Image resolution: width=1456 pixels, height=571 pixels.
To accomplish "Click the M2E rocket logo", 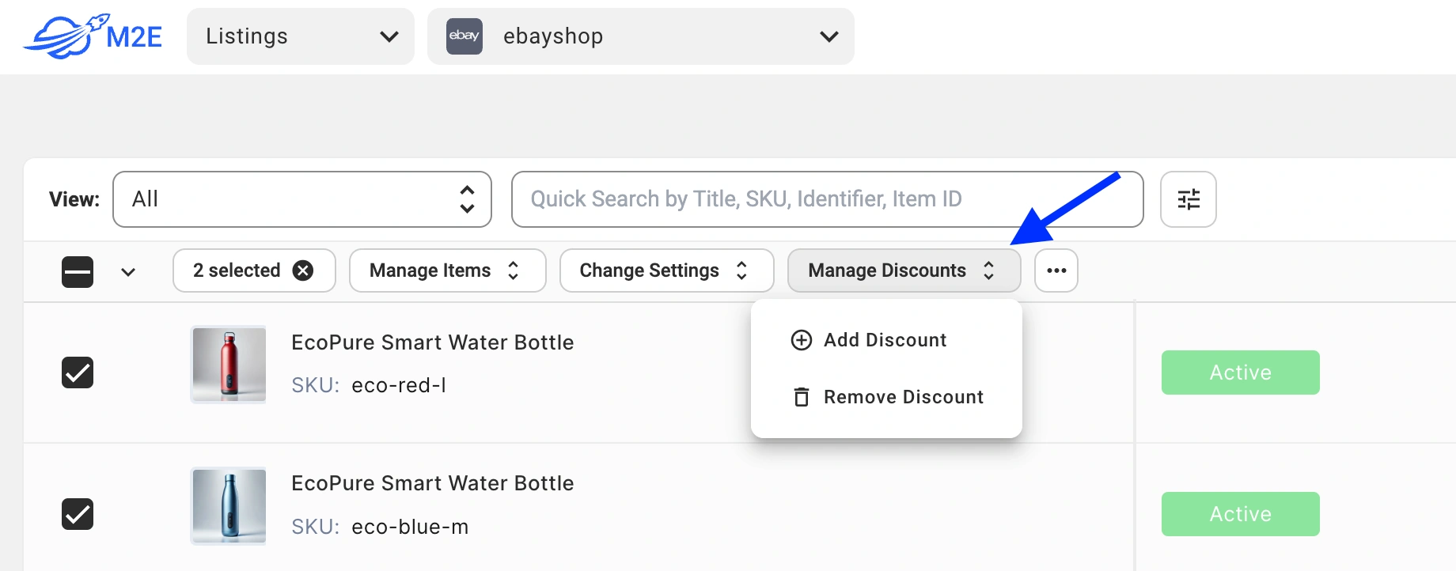I will tap(93, 36).
